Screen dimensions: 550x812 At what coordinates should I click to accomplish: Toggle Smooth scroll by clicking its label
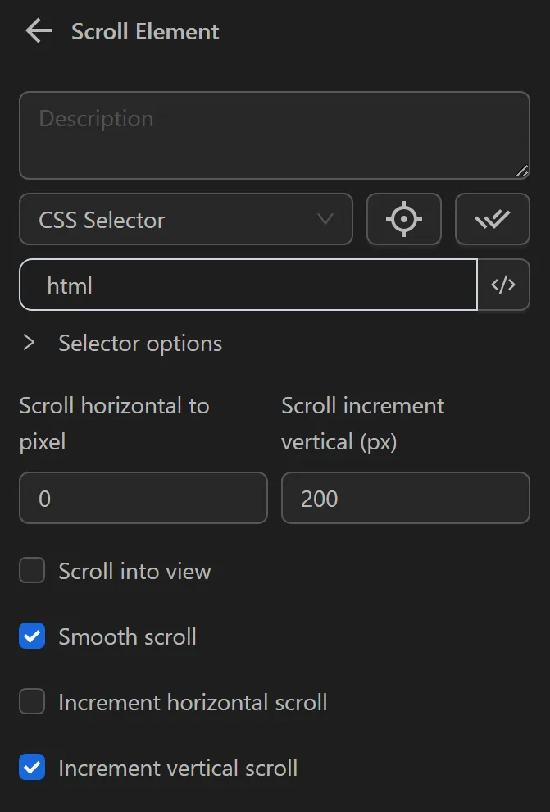coord(125,636)
